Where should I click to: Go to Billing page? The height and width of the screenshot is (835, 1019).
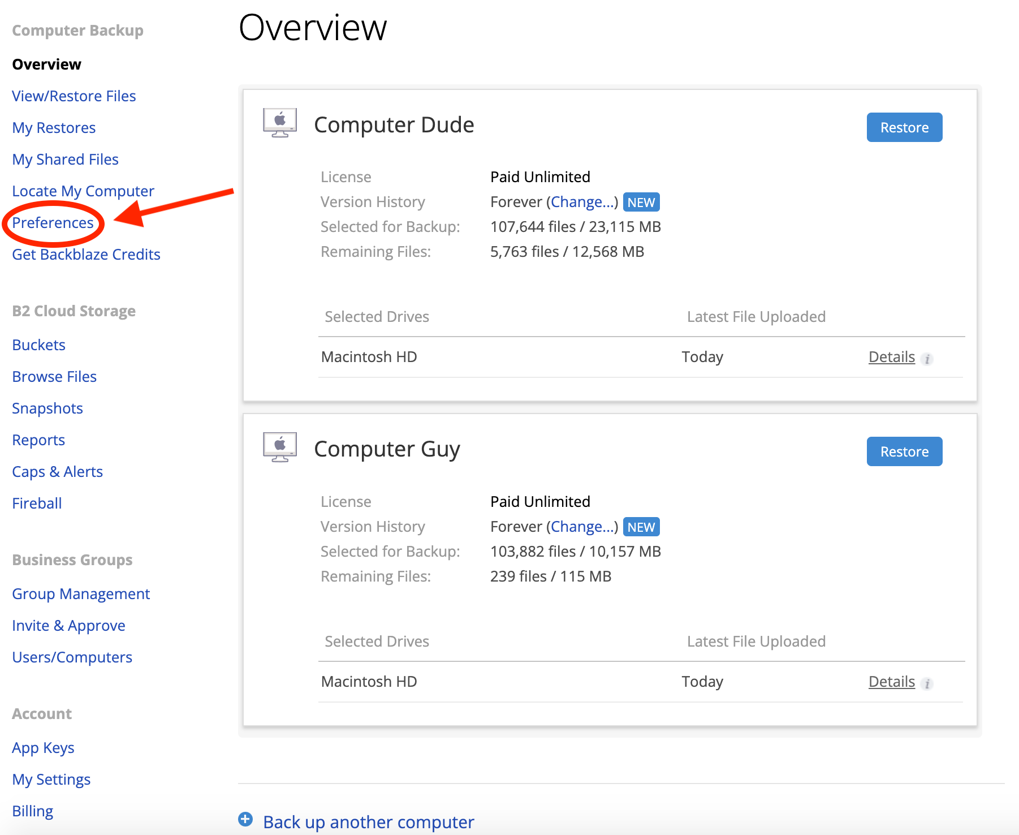[33, 811]
